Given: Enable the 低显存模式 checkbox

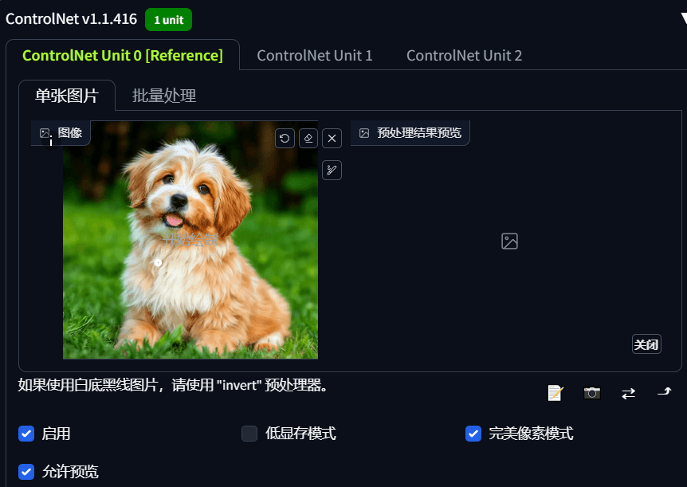Looking at the screenshot, I should click(249, 434).
